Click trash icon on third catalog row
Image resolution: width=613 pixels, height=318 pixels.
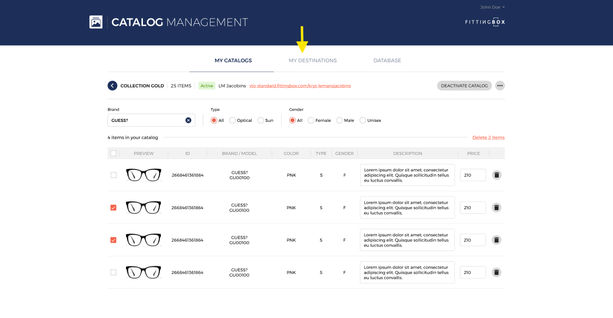pos(496,240)
